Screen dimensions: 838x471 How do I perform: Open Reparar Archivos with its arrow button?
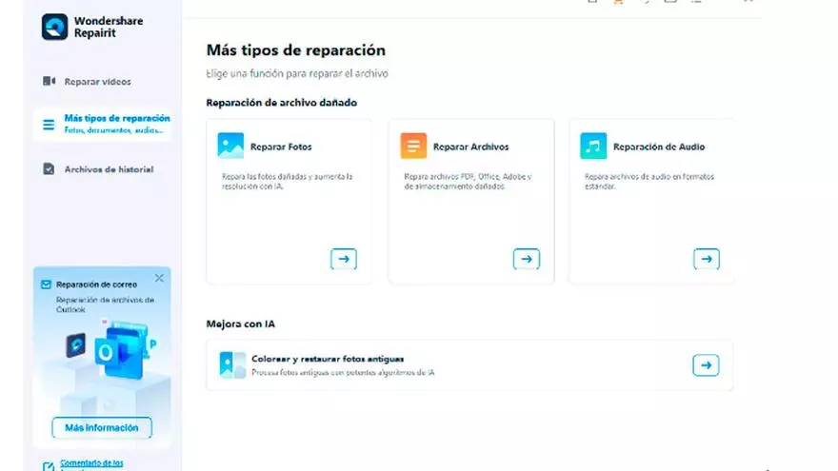click(526, 258)
